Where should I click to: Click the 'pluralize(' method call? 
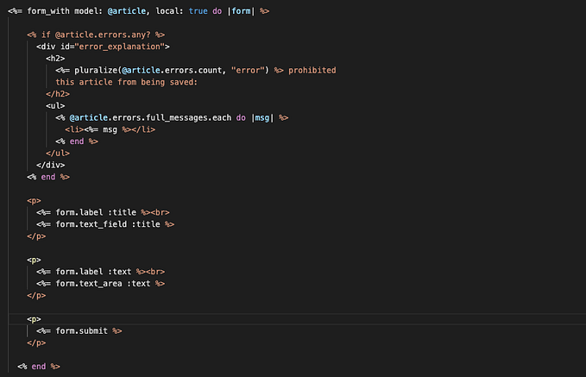point(98,70)
